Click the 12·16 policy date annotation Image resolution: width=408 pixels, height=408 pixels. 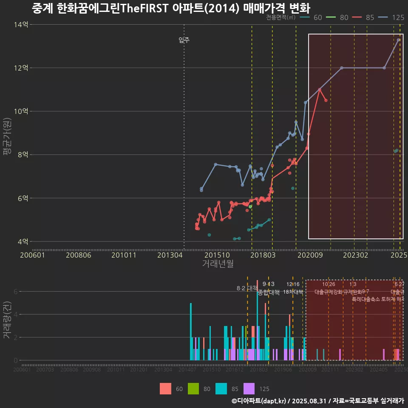(x=293, y=284)
